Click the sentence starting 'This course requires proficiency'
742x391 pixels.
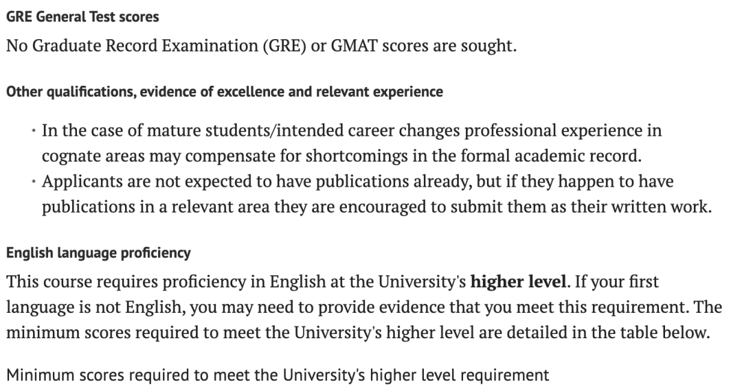(x=289, y=282)
